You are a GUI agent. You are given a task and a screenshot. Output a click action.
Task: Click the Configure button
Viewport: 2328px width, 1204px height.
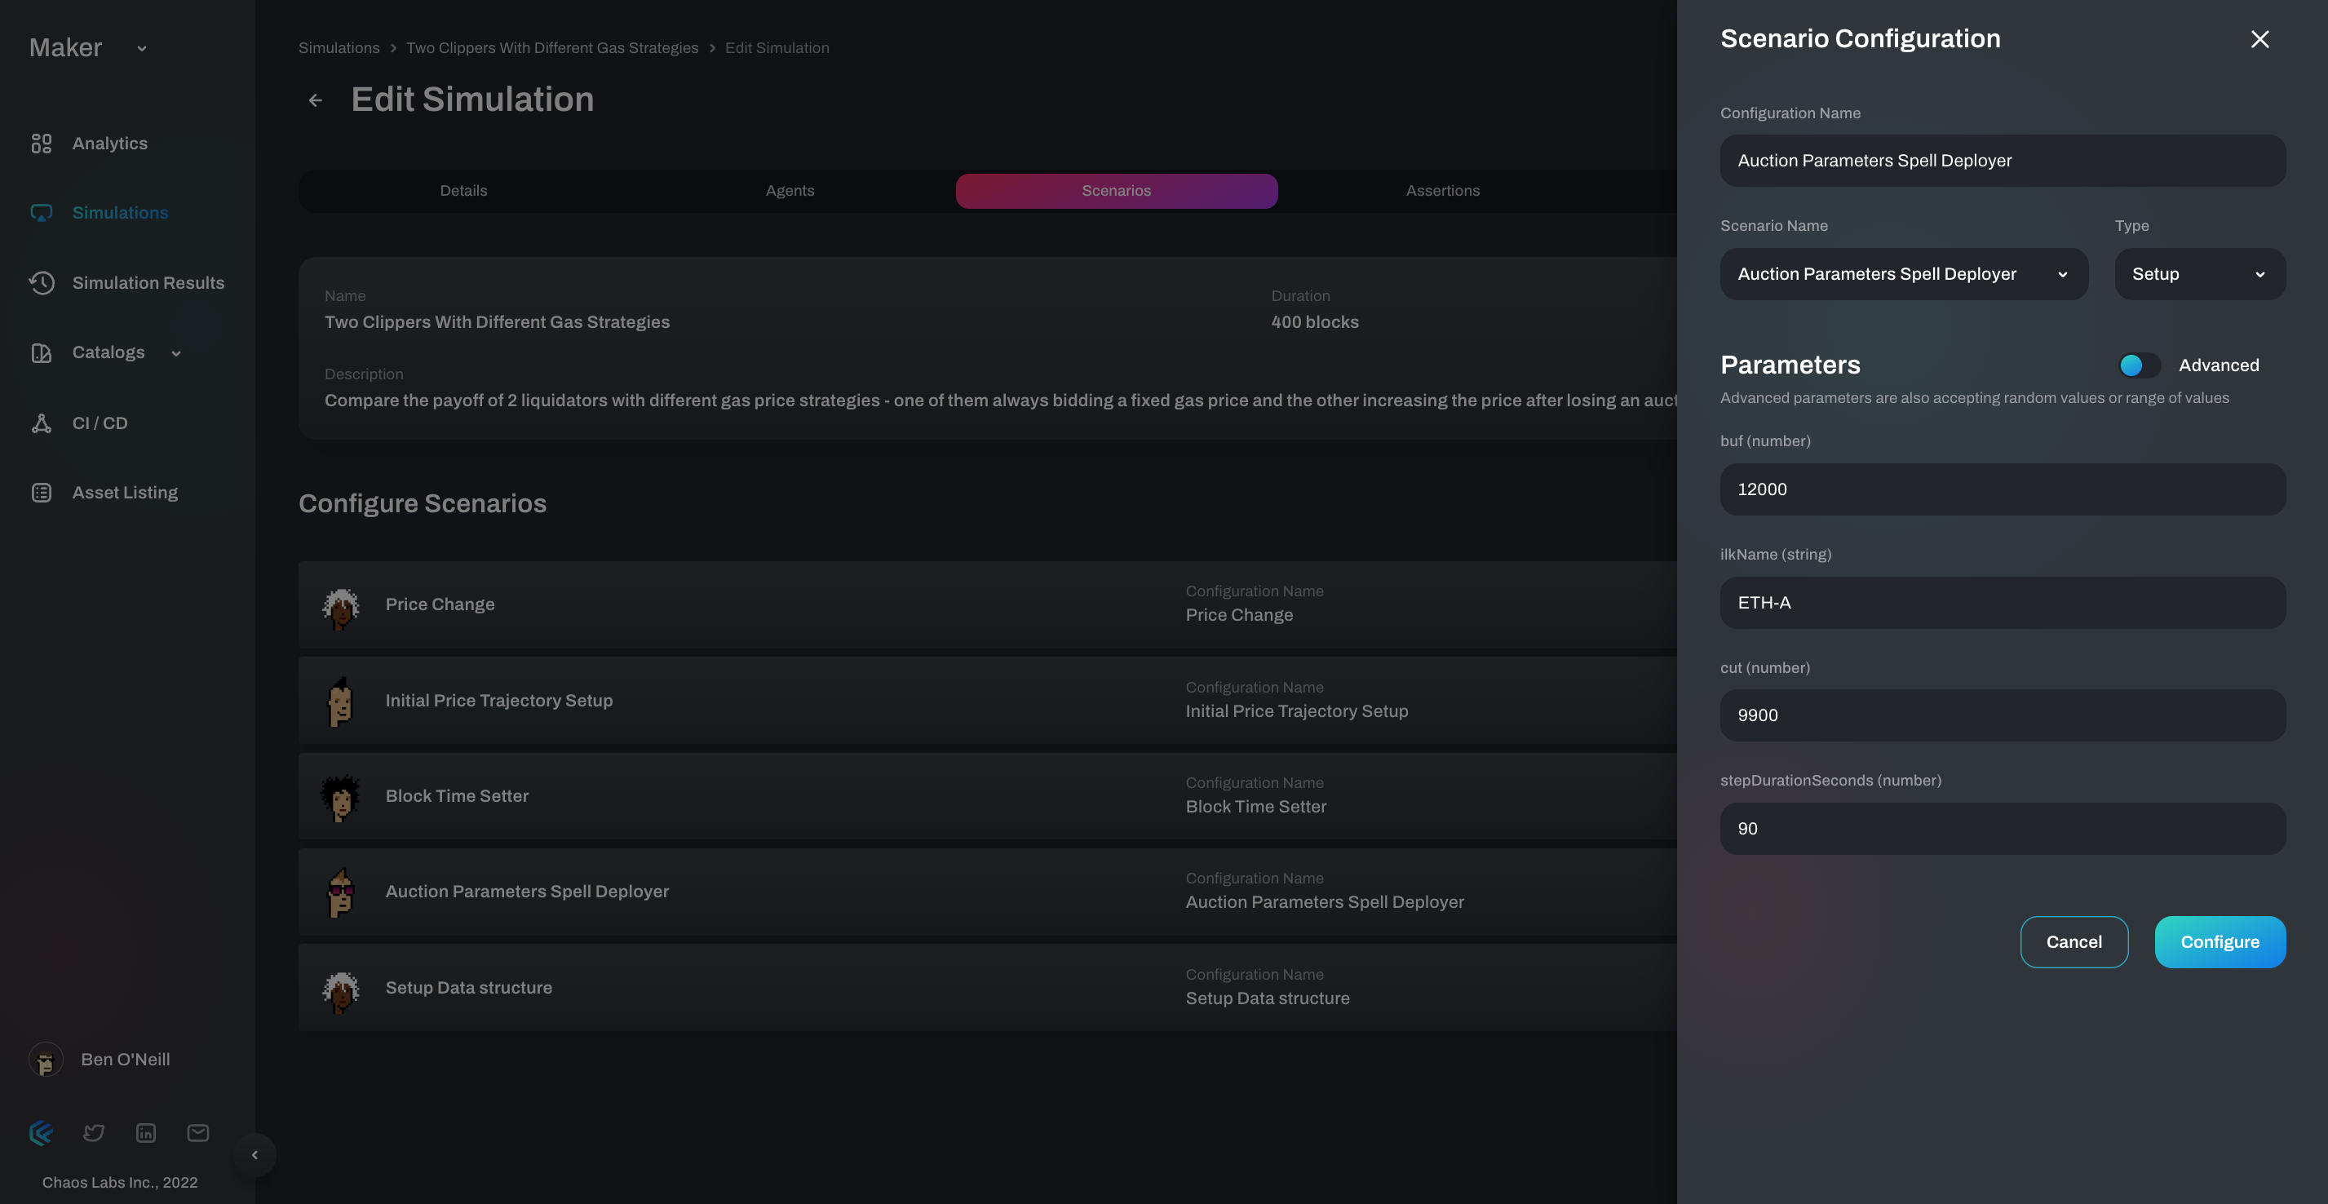(x=2220, y=942)
